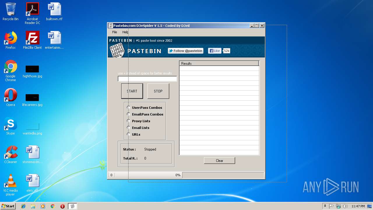Select wantedla.png image file
Image resolution: width=373 pixels, height=210 pixels.
(32, 129)
